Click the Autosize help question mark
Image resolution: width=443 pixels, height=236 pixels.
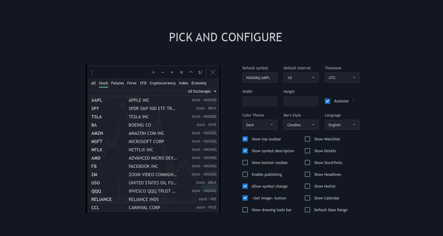[353, 101]
